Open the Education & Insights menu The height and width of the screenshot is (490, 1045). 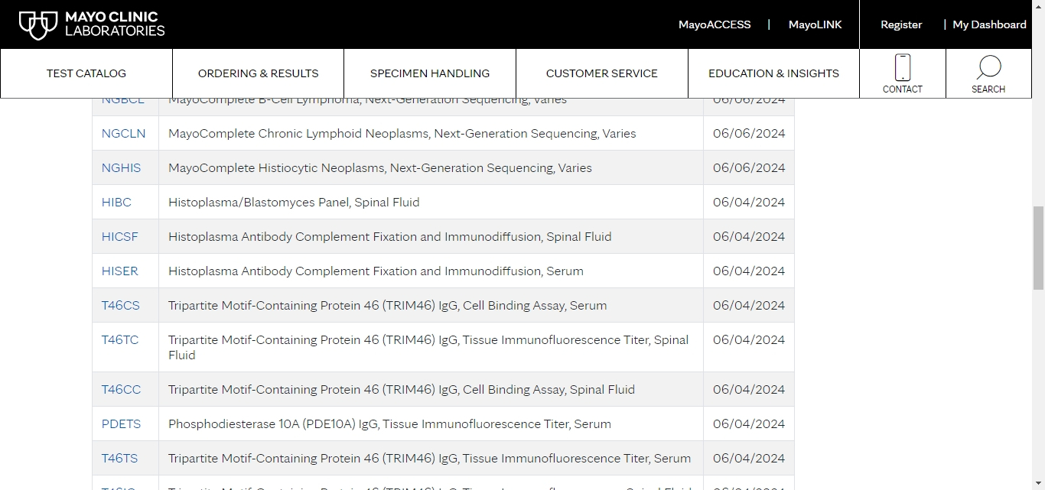(x=773, y=73)
